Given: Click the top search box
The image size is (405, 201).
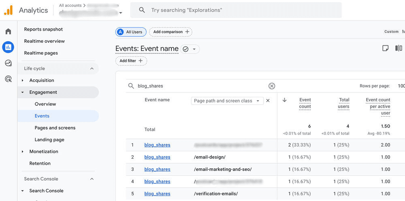Looking at the screenshot, I should point(236,10).
